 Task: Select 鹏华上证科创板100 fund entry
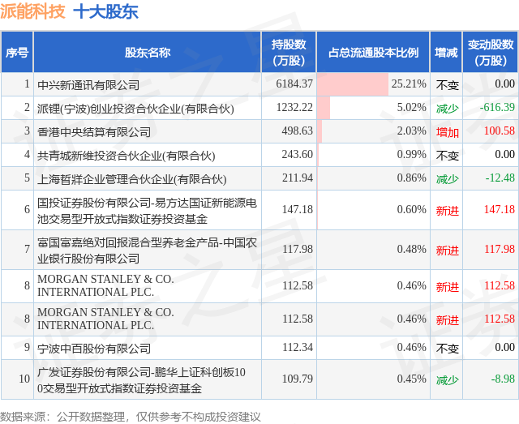click(x=141, y=380)
